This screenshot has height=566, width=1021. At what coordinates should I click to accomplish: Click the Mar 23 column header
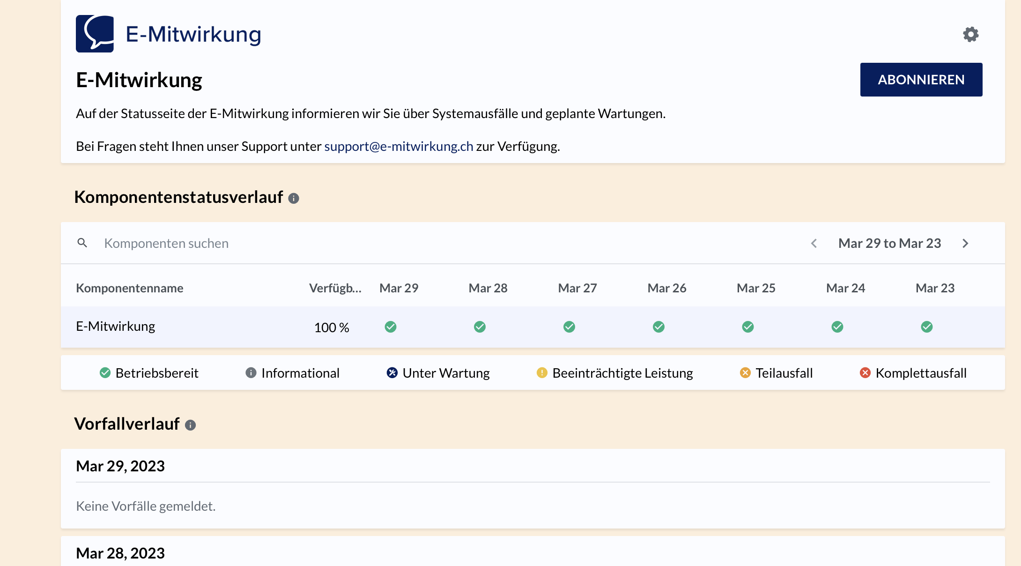click(x=935, y=288)
